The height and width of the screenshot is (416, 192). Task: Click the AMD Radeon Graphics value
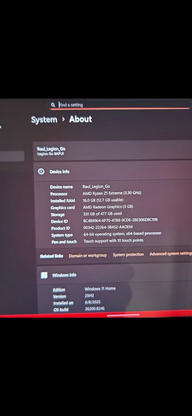(x=108, y=207)
